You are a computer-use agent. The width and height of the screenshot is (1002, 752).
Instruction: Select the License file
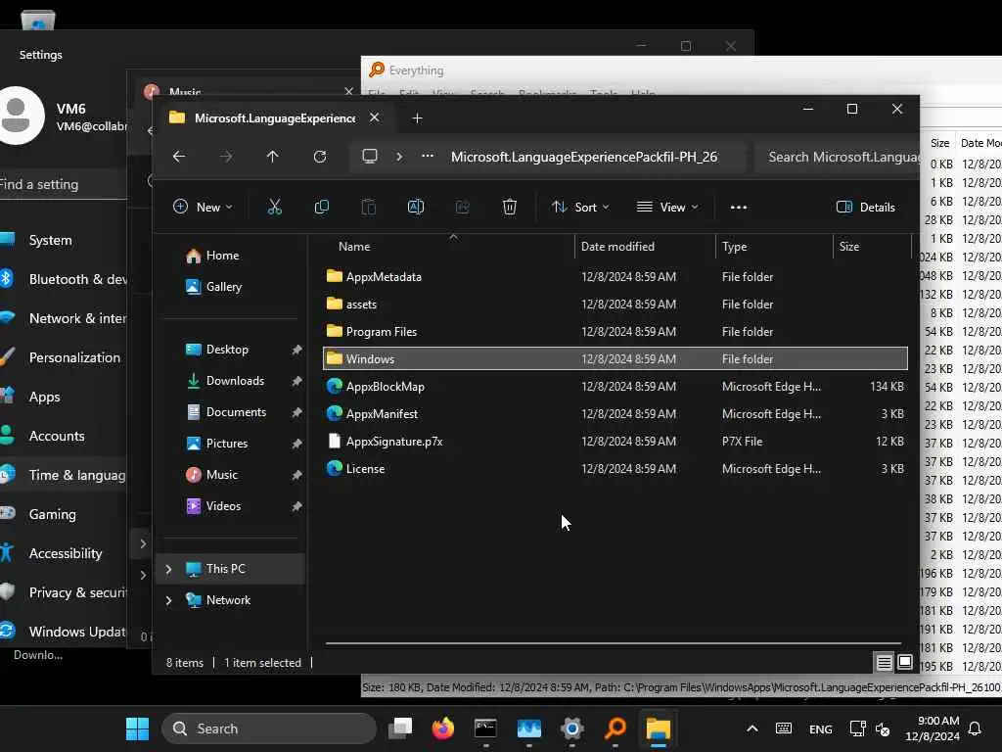pos(615,469)
